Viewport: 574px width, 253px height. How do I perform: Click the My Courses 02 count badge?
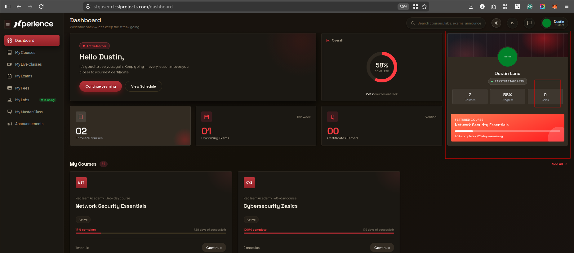pos(104,164)
